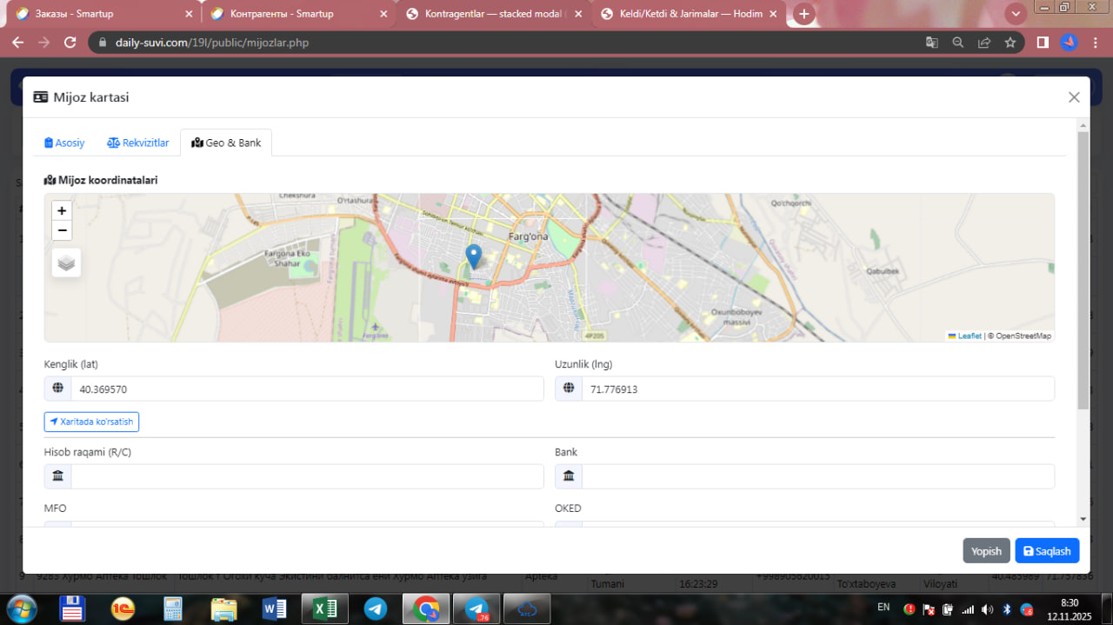Click the Kenglik (lat) input field
The width and height of the screenshot is (1113, 625).
(306, 389)
